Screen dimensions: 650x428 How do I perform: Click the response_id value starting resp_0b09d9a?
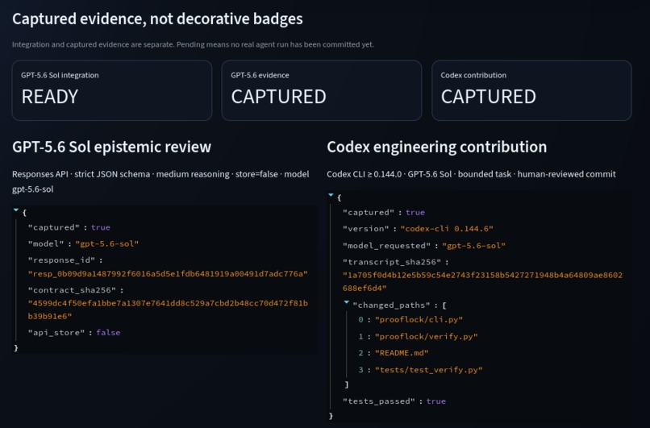click(x=168, y=273)
